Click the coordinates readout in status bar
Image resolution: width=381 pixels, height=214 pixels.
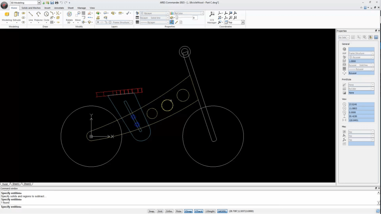(241, 211)
